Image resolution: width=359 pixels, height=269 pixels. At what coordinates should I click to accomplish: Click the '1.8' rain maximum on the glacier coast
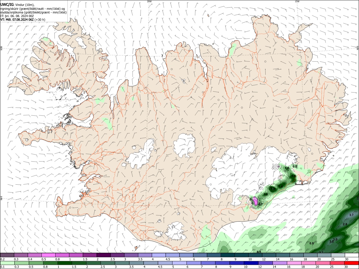tap(273, 189)
